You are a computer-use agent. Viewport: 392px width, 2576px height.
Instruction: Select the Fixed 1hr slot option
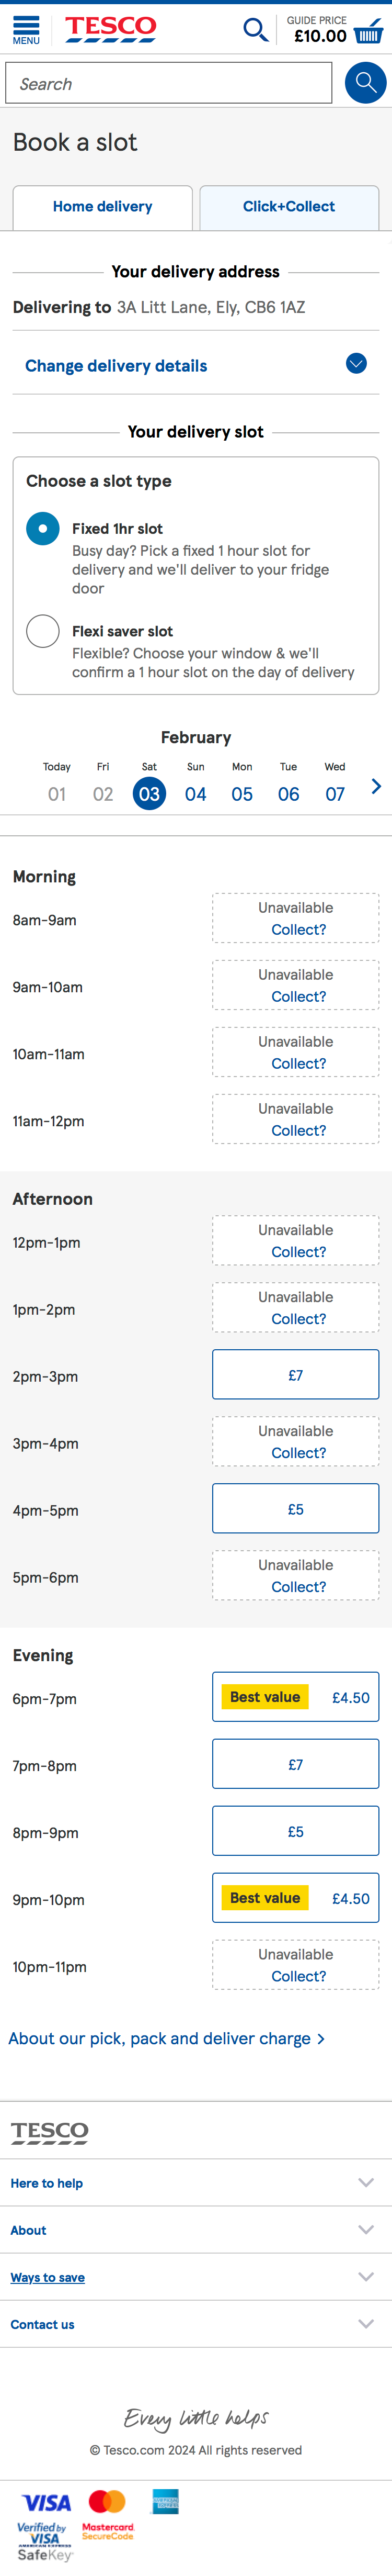[x=42, y=528]
